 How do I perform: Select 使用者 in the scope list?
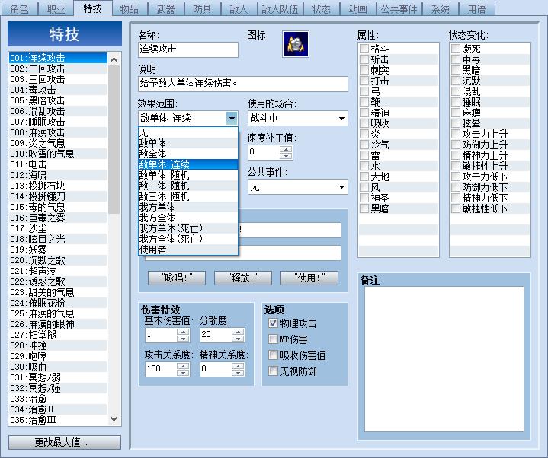pyautogui.click(x=188, y=250)
